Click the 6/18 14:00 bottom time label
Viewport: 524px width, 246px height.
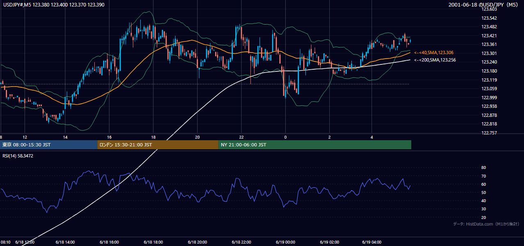pyautogui.click(x=65, y=242)
